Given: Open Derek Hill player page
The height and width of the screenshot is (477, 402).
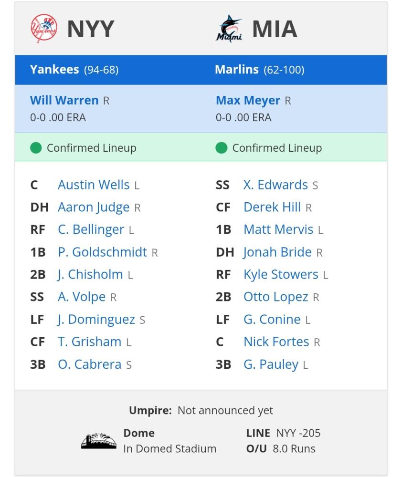Looking at the screenshot, I should 272,207.
